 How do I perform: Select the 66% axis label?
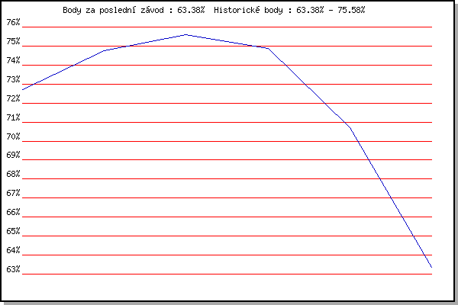13,212
